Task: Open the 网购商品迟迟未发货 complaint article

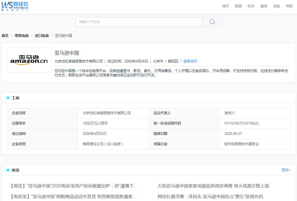Action: tap(72, 196)
